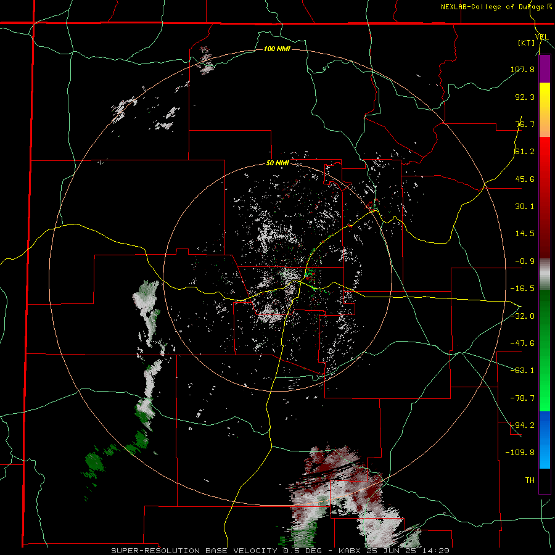Pick the gray band on the velocity scale
The height and width of the screenshot is (555, 555).
(545, 274)
